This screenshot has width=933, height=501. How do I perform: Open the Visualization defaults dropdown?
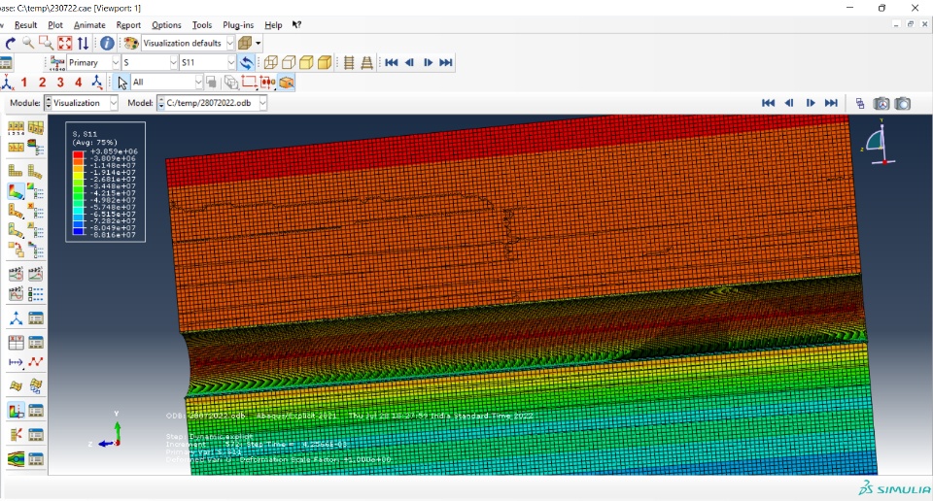coord(188,43)
